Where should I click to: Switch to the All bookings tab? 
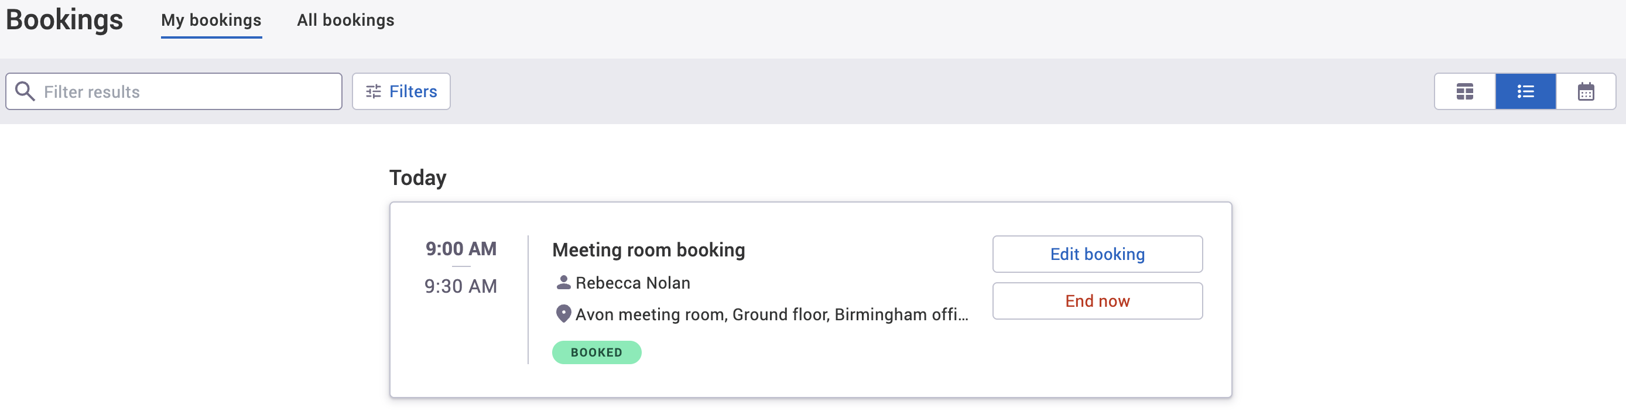pos(345,20)
